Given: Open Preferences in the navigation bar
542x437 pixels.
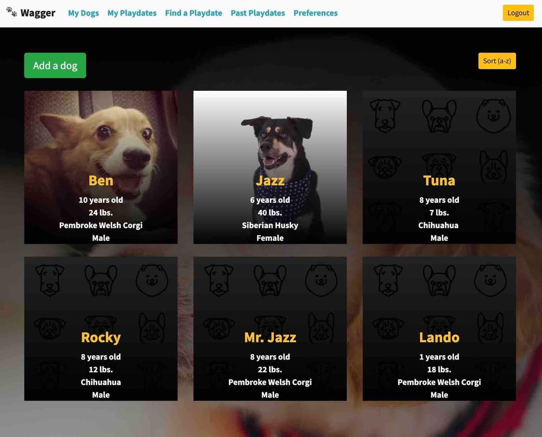Looking at the screenshot, I should click(x=316, y=13).
